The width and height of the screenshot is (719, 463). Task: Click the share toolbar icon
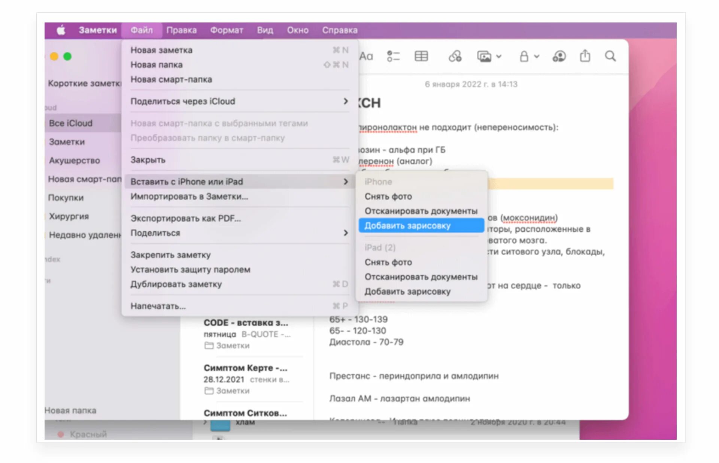click(585, 57)
